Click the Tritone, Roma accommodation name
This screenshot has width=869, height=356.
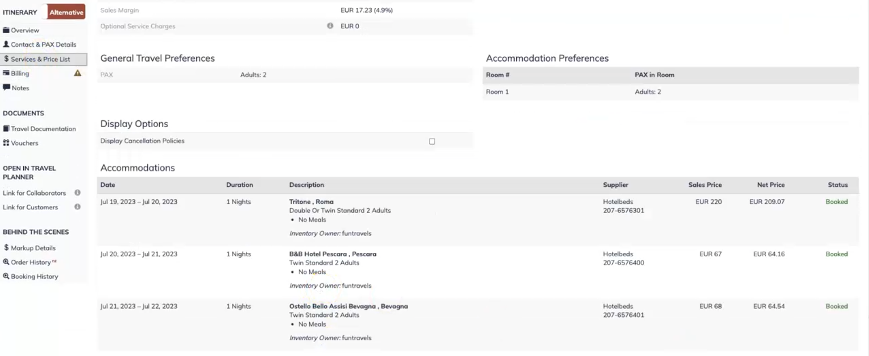click(x=311, y=202)
